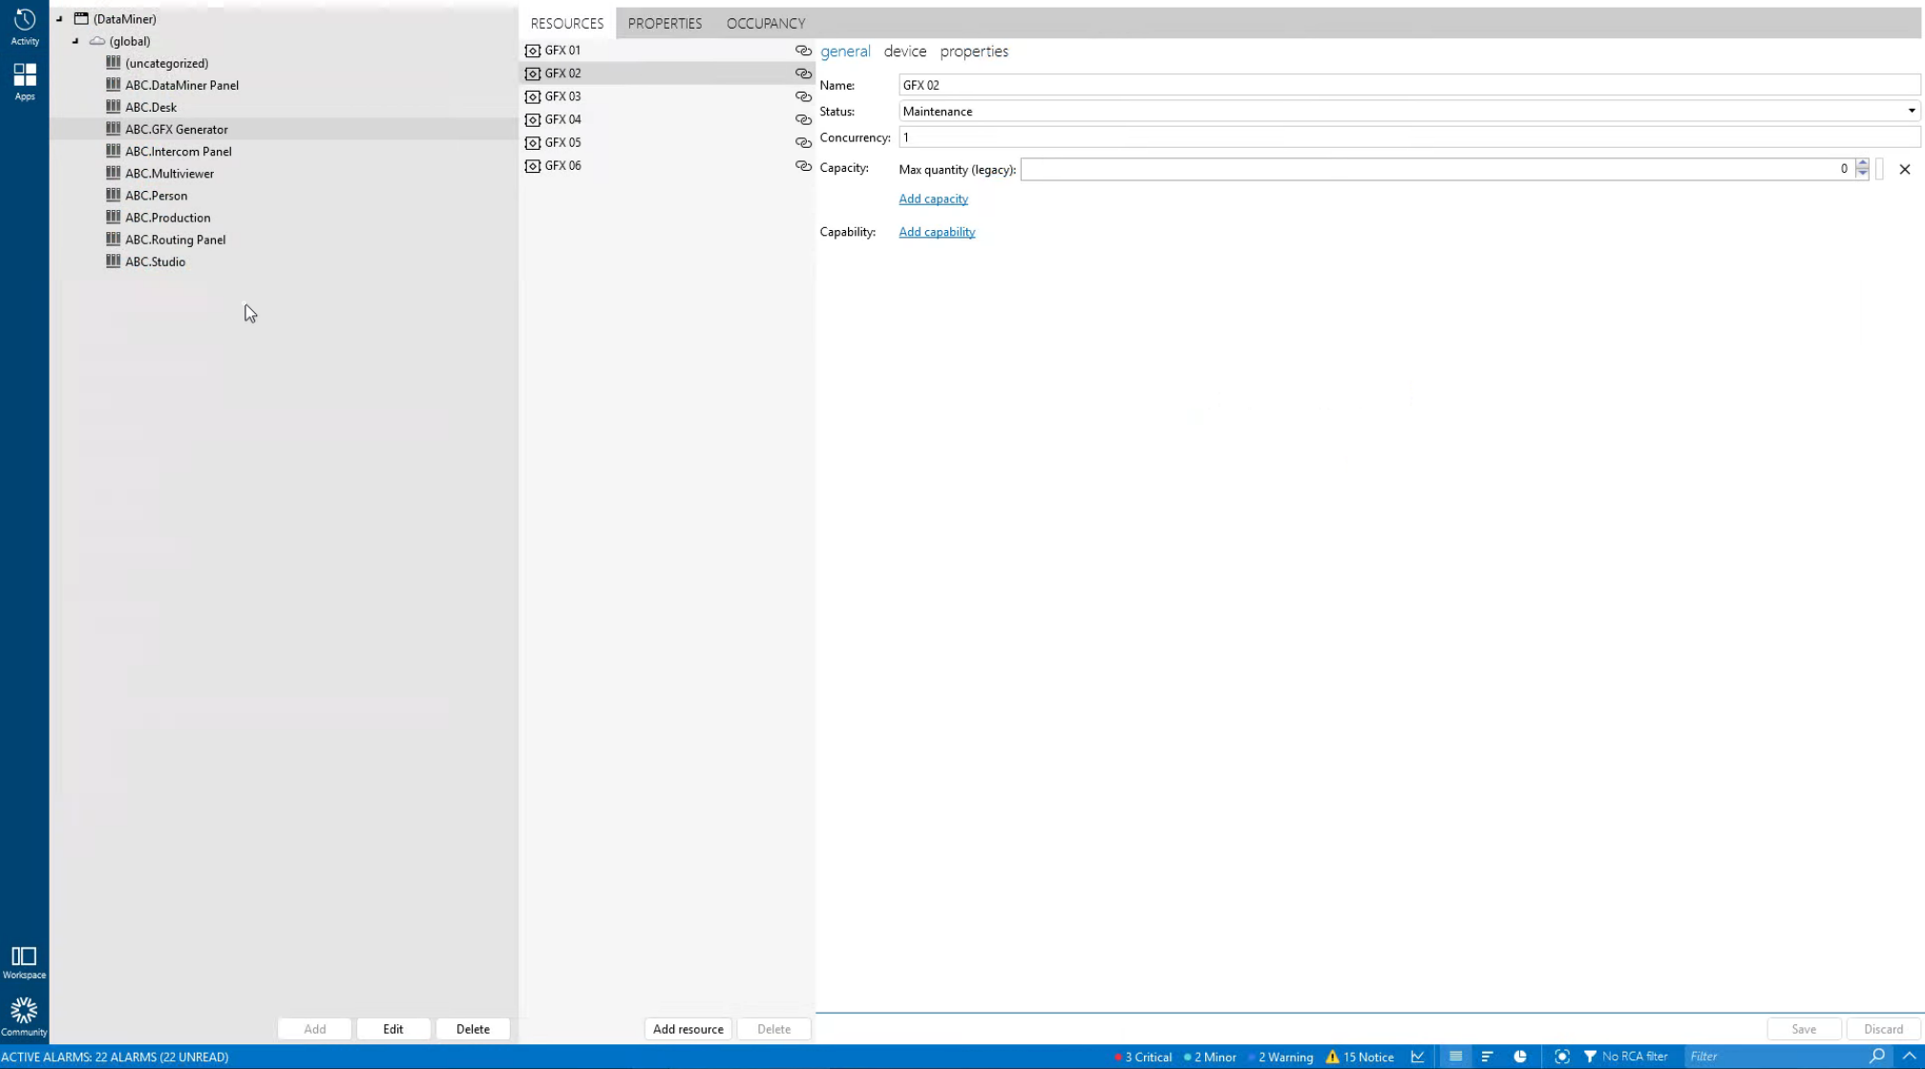This screenshot has height=1069, width=1925.
Task: Switch alarm console to list view icon
Action: tap(1455, 1057)
